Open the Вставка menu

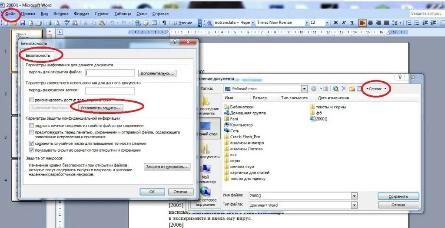tap(61, 13)
